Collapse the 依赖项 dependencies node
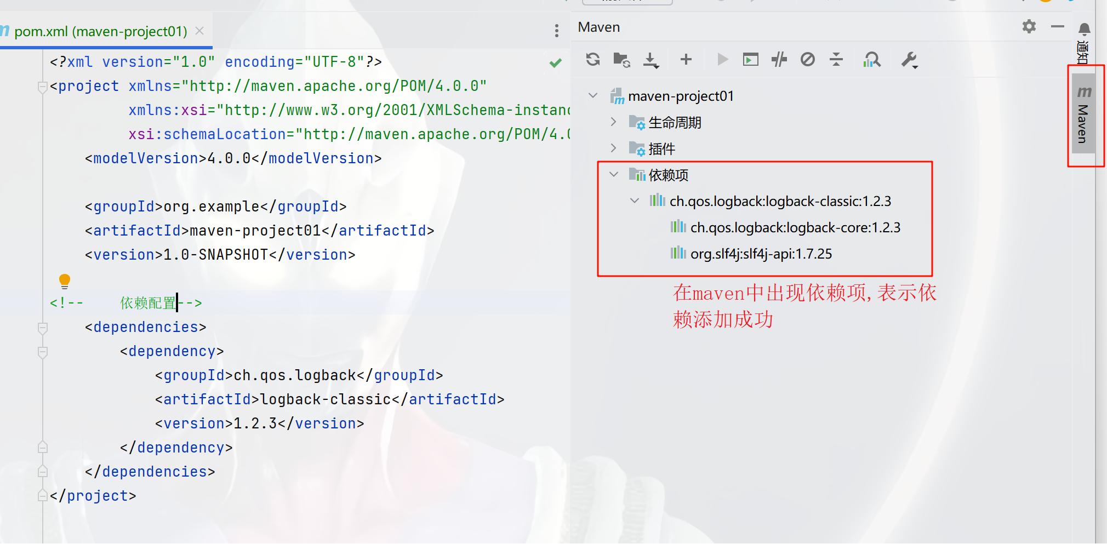 pyautogui.click(x=613, y=174)
